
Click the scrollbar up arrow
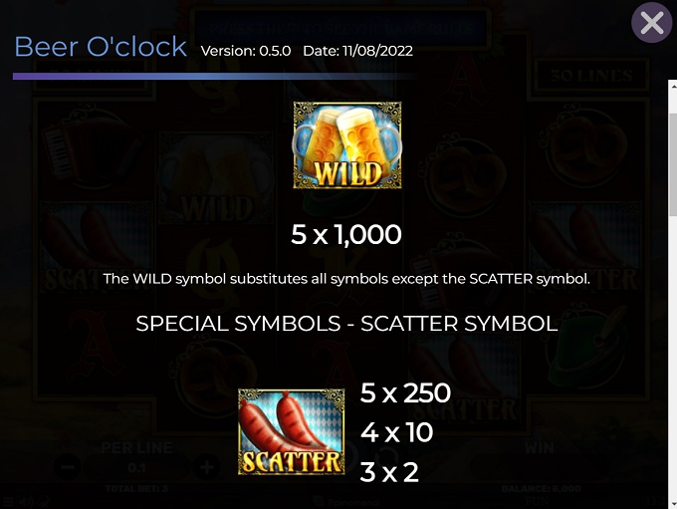coord(673,86)
